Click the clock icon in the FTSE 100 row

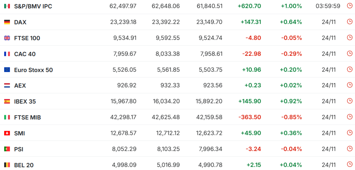pyautogui.click(x=350, y=38)
